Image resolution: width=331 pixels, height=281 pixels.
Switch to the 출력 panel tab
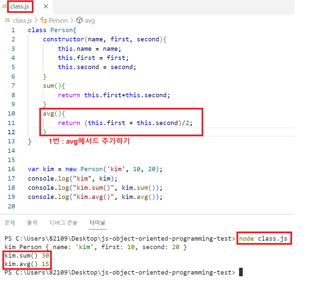click(32, 223)
